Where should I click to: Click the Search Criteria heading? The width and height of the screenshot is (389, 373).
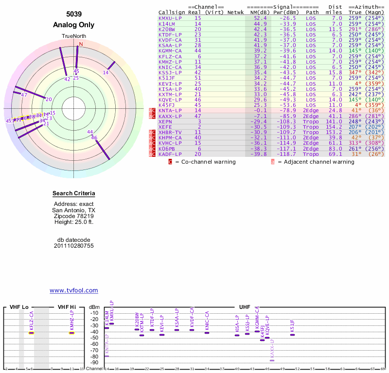coord(74,193)
